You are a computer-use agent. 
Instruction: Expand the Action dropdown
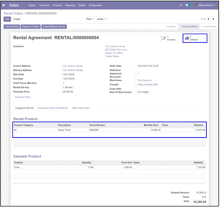102,19
